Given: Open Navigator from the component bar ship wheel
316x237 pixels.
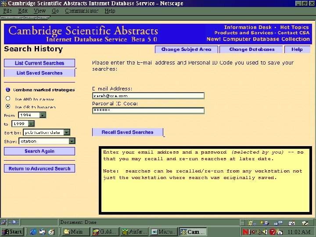Looking at the screenshot, I should tap(251, 223).
